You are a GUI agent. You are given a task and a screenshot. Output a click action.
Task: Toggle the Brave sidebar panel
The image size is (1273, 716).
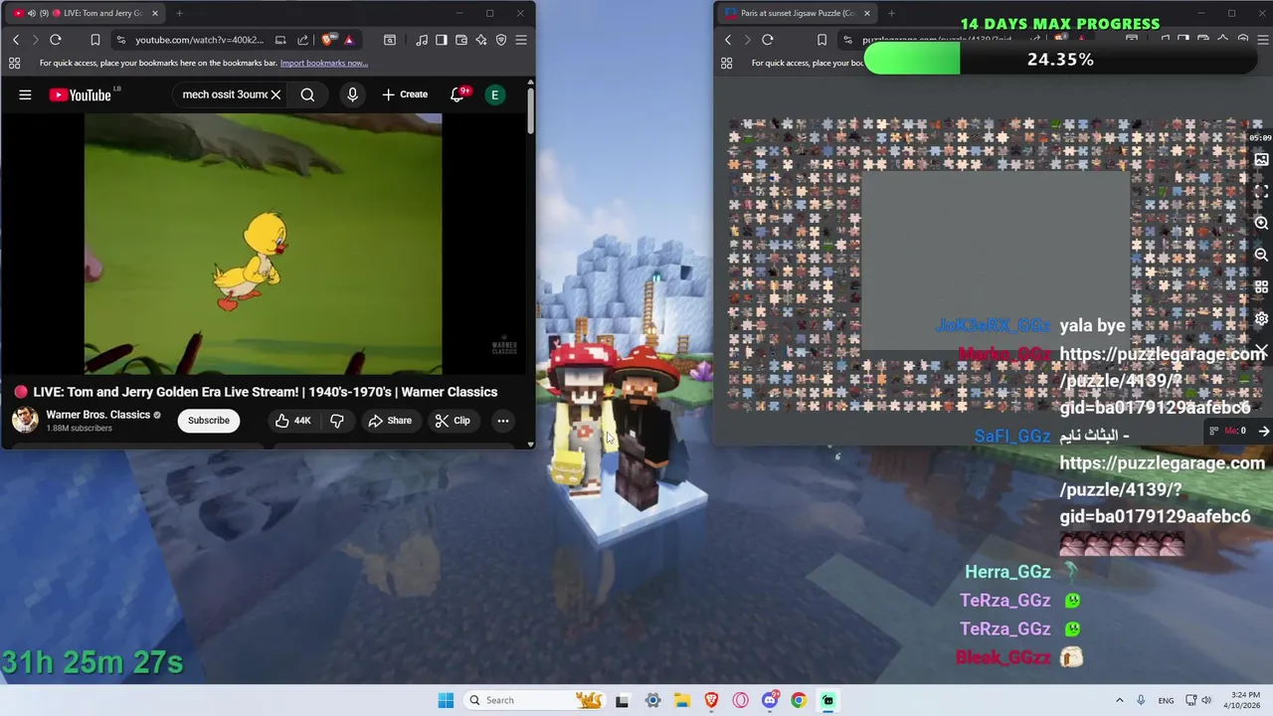pos(443,40)
